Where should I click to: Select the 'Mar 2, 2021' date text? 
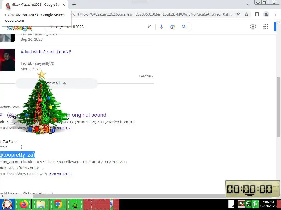pyautogui.click(x=31, y=69)
